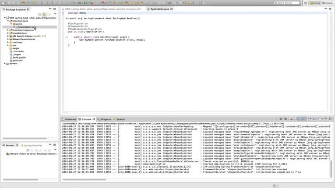This screenshot has height=188, width=335.
Task: Open the Debug launch dropdown arrow
Action: coord(82,3)
